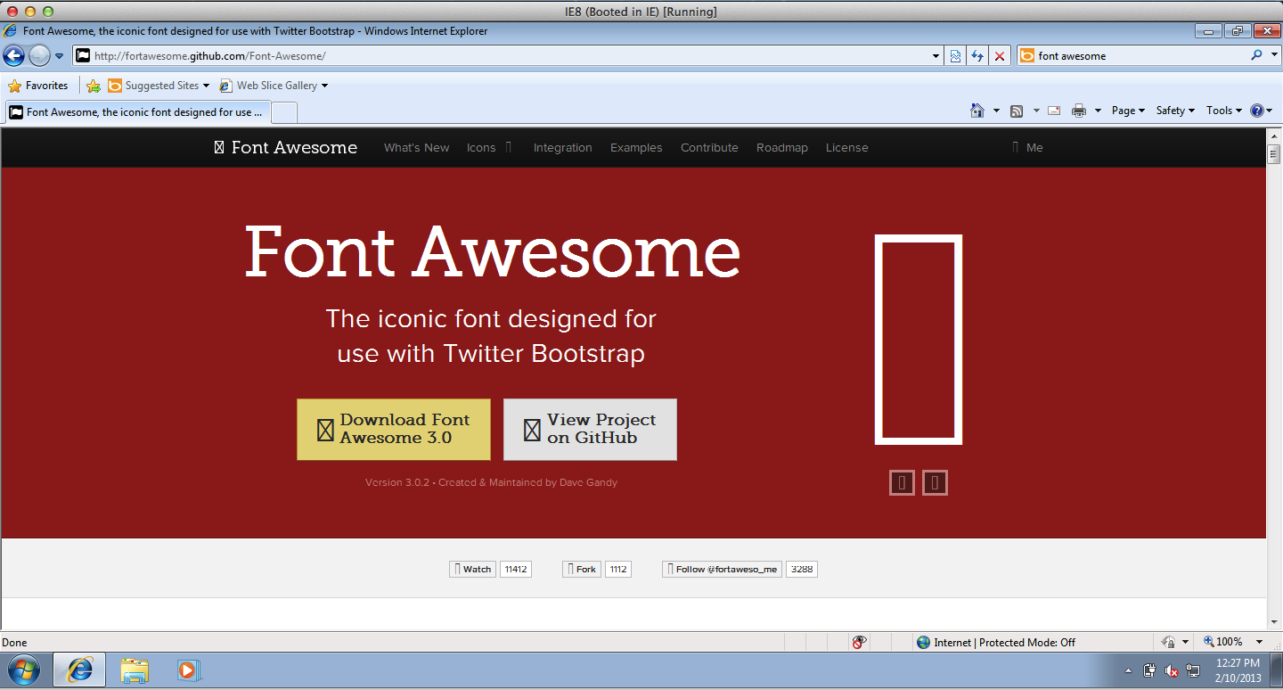
Task: Click the left carousel control under hero icon
Action: coord(902,483)
